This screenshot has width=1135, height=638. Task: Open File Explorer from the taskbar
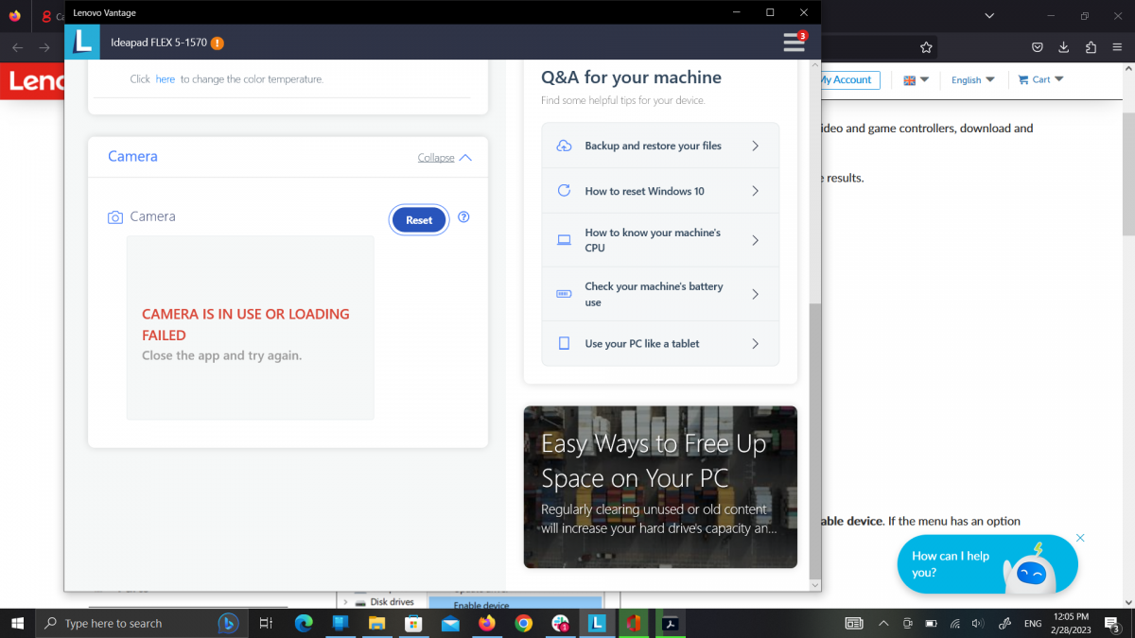click(x=376, y=623)
